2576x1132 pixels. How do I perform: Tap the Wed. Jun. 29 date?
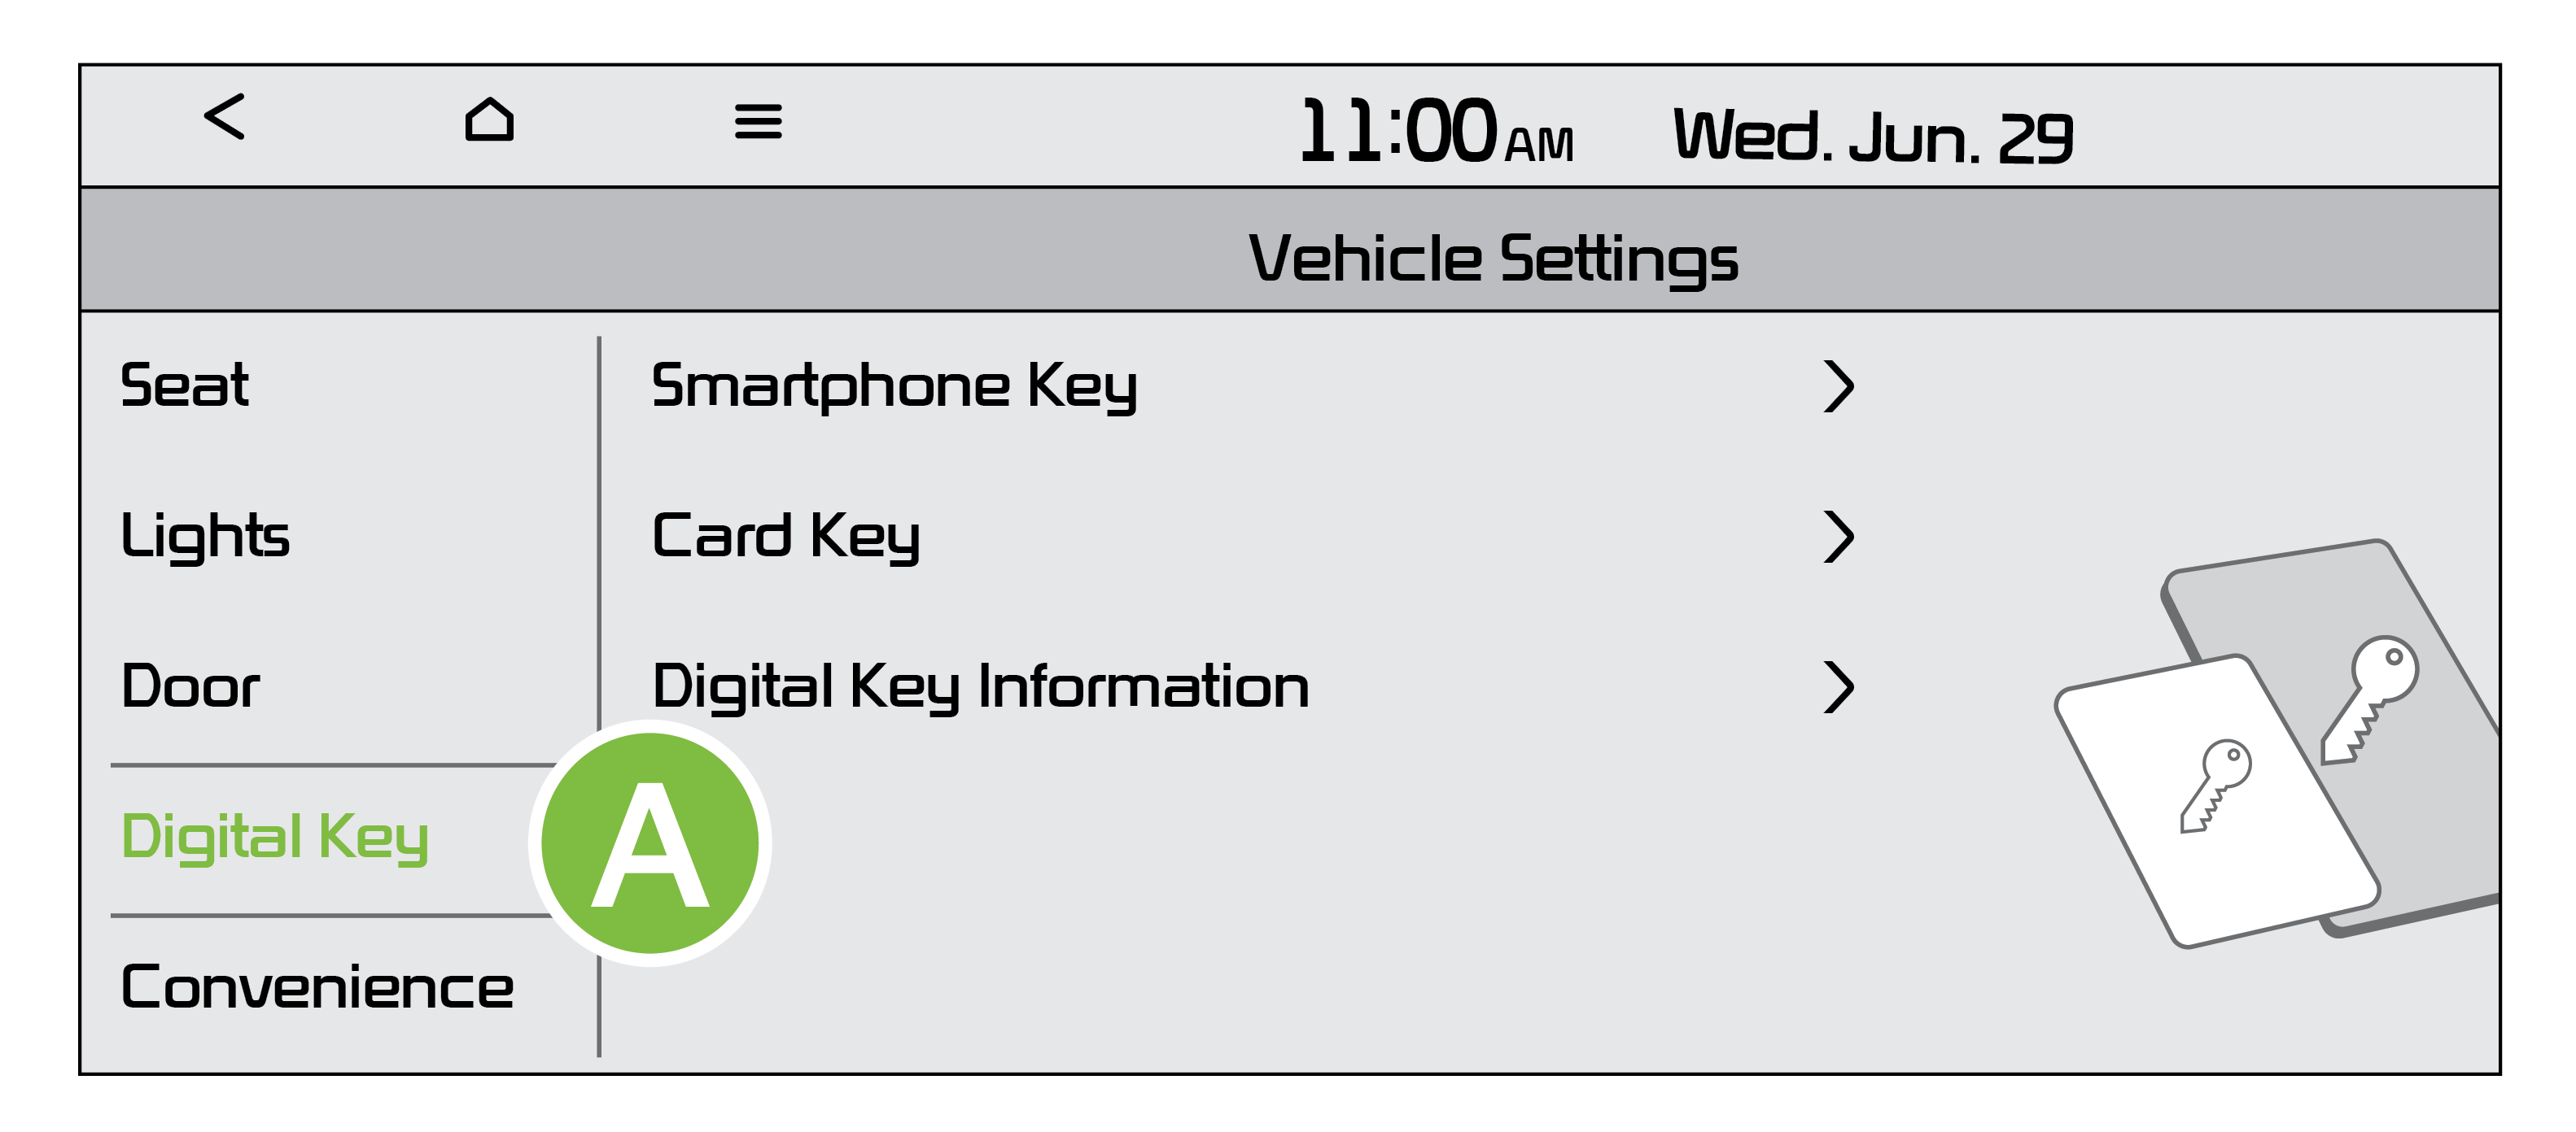click(x=1872, y=137)
